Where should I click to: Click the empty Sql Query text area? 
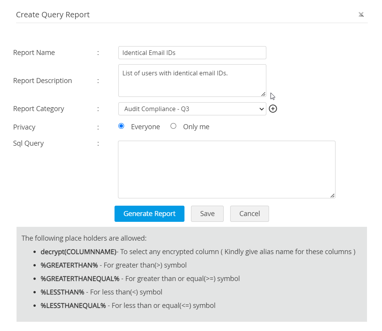tap(226, 169)
